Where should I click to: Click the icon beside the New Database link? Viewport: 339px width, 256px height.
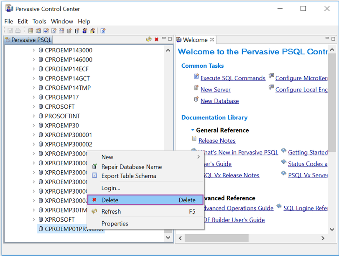pos(196,99)
